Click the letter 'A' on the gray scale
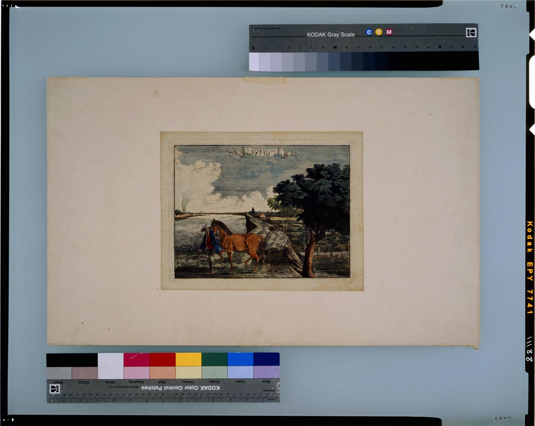 click(x=253, y=47)
